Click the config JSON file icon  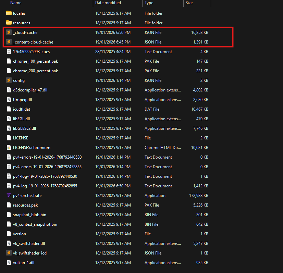[9, 80]
